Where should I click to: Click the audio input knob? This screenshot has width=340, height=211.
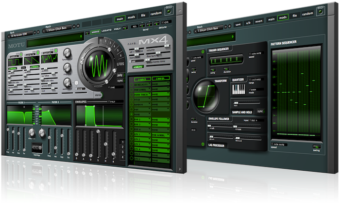(67, 82)
